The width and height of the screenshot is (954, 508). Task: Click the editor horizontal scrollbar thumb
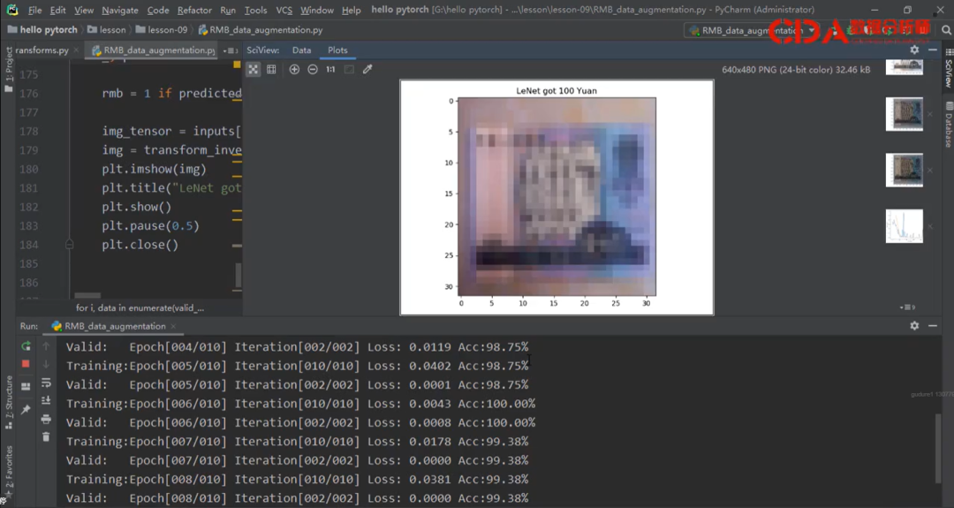(87, 296)
